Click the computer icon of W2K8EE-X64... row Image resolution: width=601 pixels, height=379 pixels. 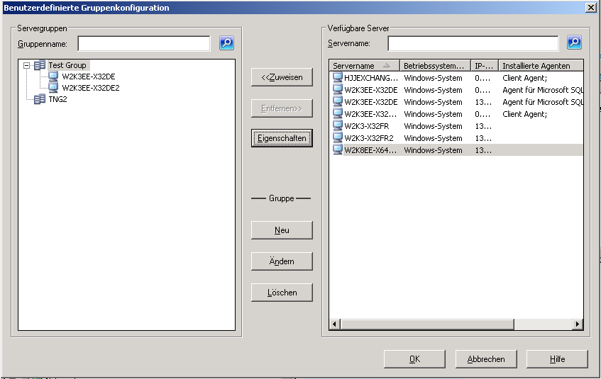pyautogui.click(x=337, y=150)
